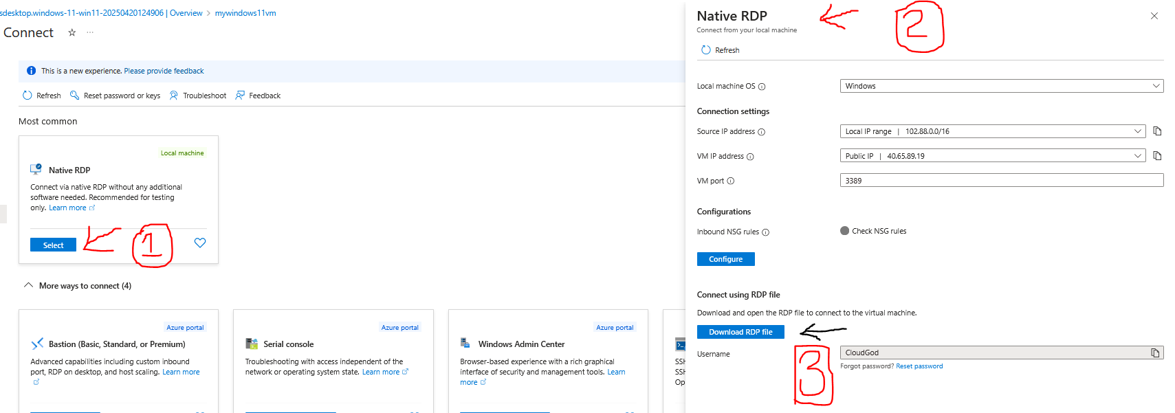Image resolution: width=1175 pixels, height=413 pixels.
Task: Click Select on Native RDP card
Action: (x=53, y=245)
